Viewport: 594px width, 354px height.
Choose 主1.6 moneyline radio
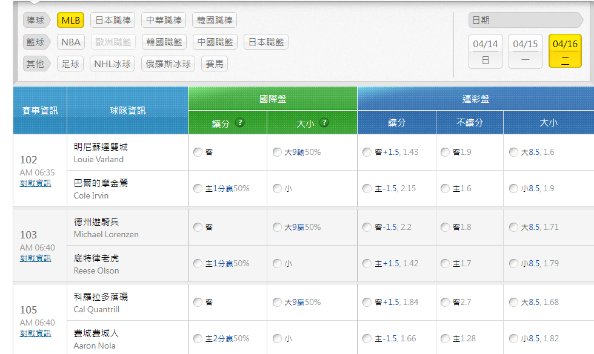(x=445, y=188)
